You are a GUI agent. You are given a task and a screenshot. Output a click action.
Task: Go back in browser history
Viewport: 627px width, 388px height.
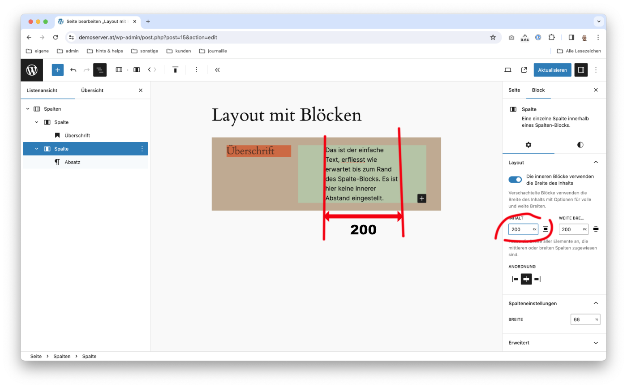(29, 38)
